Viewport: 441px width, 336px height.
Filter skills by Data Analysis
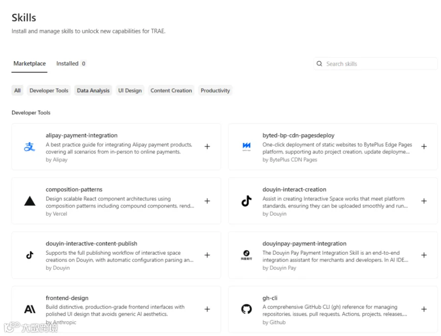(93, 91)
